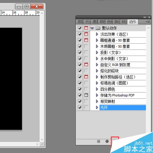153x153 pixels.
Task: Switch to the 色板 (Swatches) tab
Action: tap(110, 22)
